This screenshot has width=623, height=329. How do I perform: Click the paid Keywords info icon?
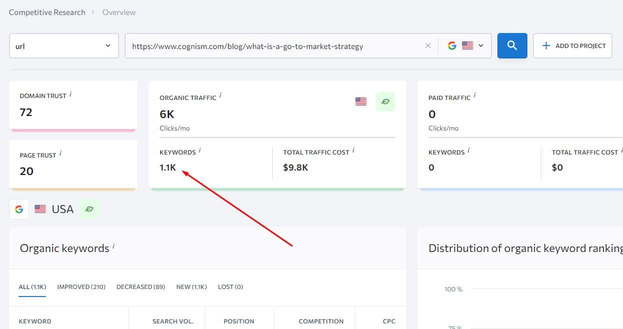[x=469, y=150]
